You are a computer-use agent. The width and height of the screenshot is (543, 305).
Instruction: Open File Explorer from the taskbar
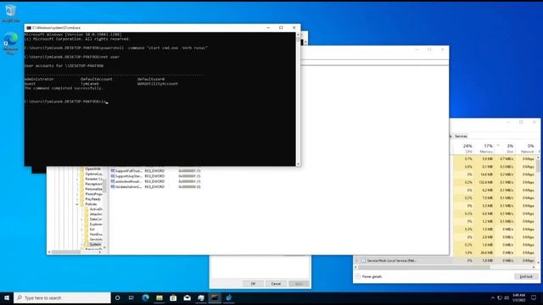(160, 297)
